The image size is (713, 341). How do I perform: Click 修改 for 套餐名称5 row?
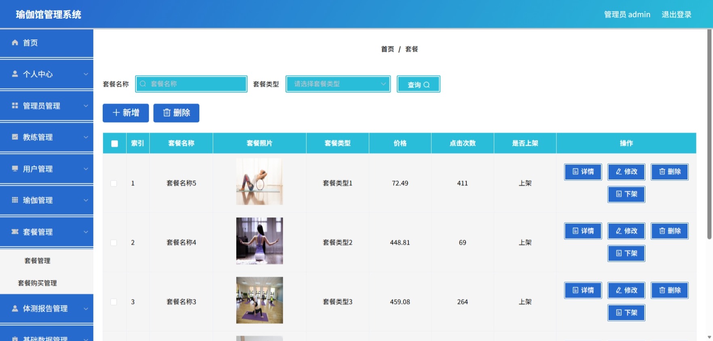(626, 172)
